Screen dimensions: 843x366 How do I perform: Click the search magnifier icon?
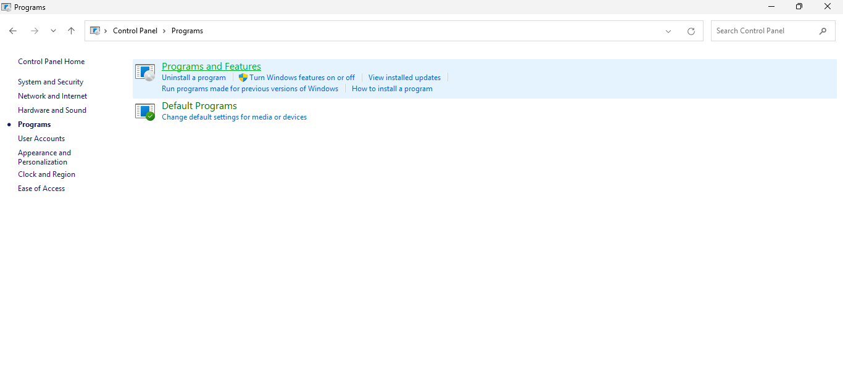click(823, 31)
